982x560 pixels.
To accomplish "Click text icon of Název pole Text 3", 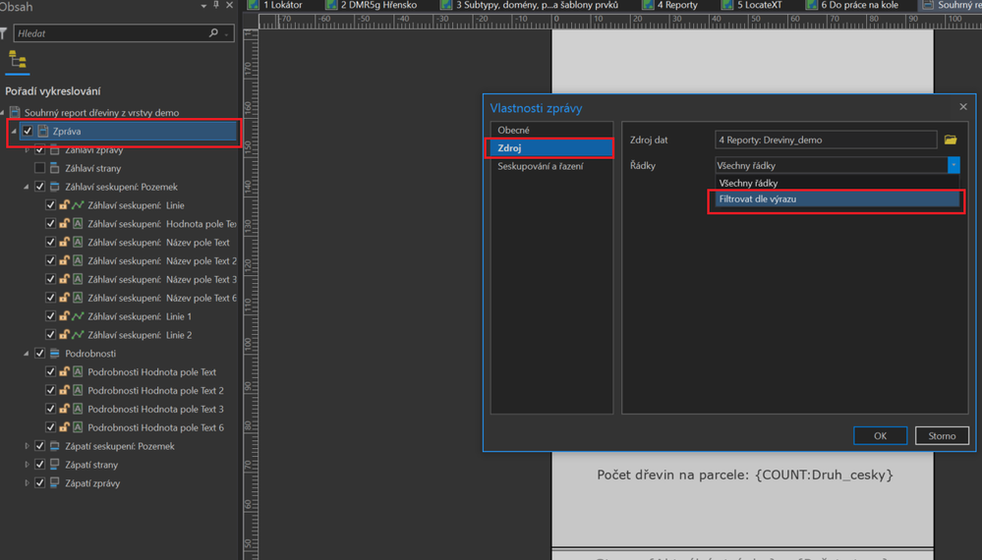I will (x=78, y=279).
